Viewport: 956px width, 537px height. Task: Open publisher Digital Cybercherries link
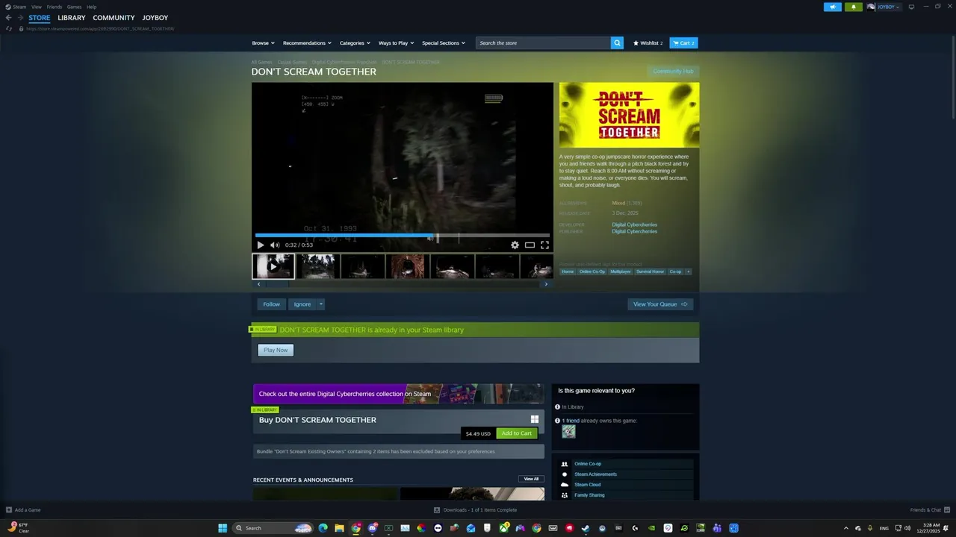[x=635, y=231]
